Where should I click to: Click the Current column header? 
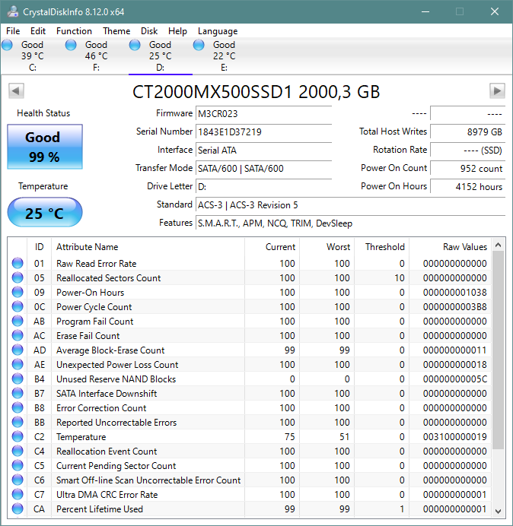tap(272, 247)
